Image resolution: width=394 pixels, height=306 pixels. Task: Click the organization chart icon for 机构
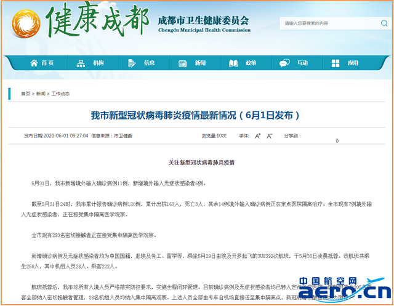pyautogui.click(x=81, y=63)
